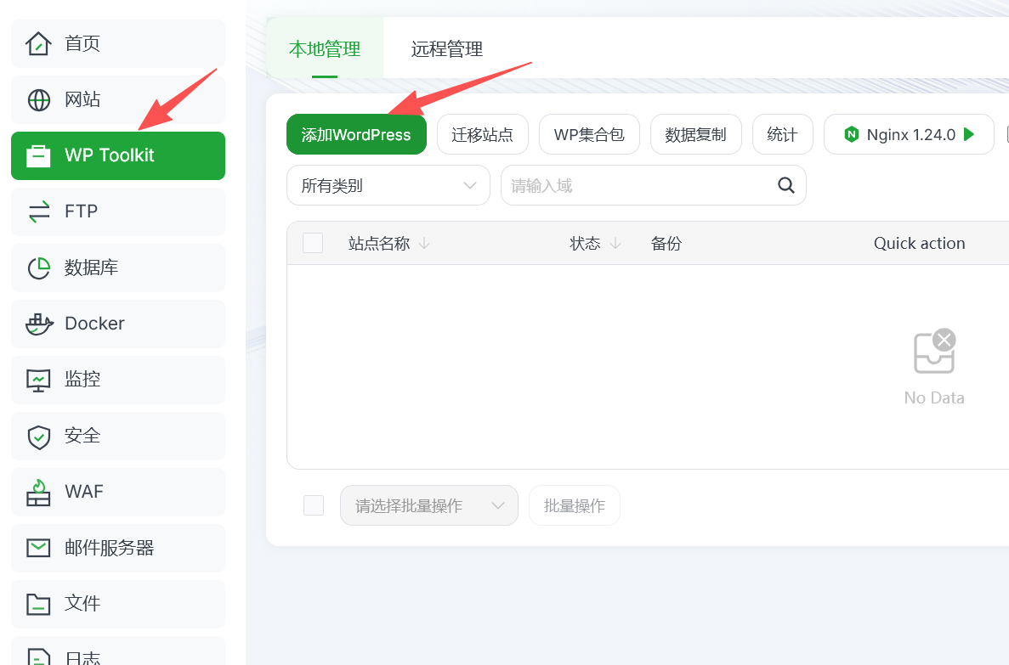Open FTP via transfer arrows icon
The image size is (1009, 665).
[38, 211]
